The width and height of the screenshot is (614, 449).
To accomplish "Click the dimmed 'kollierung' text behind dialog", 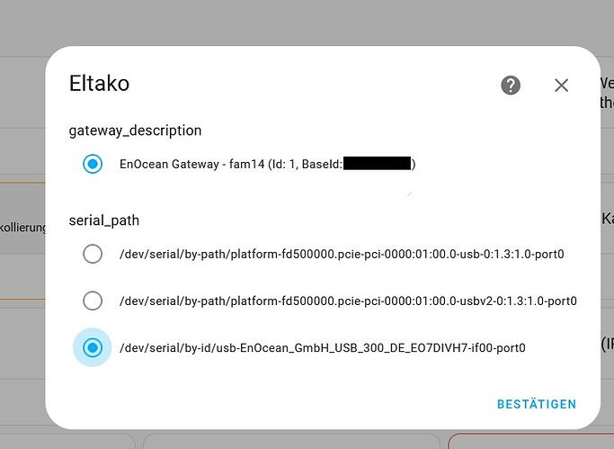I will click(24, 228).
